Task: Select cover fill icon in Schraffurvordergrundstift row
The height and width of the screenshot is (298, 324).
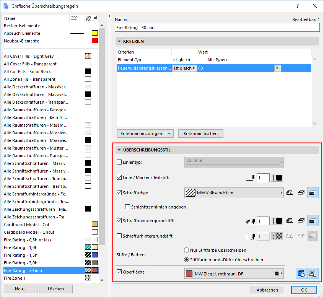Action: 301,221
